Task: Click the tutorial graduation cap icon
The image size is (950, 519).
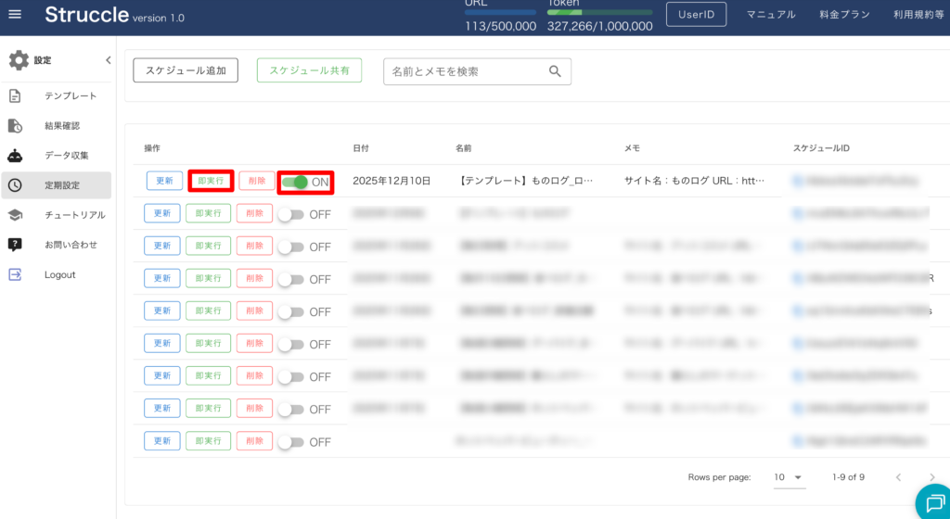Action: point(15,215)
